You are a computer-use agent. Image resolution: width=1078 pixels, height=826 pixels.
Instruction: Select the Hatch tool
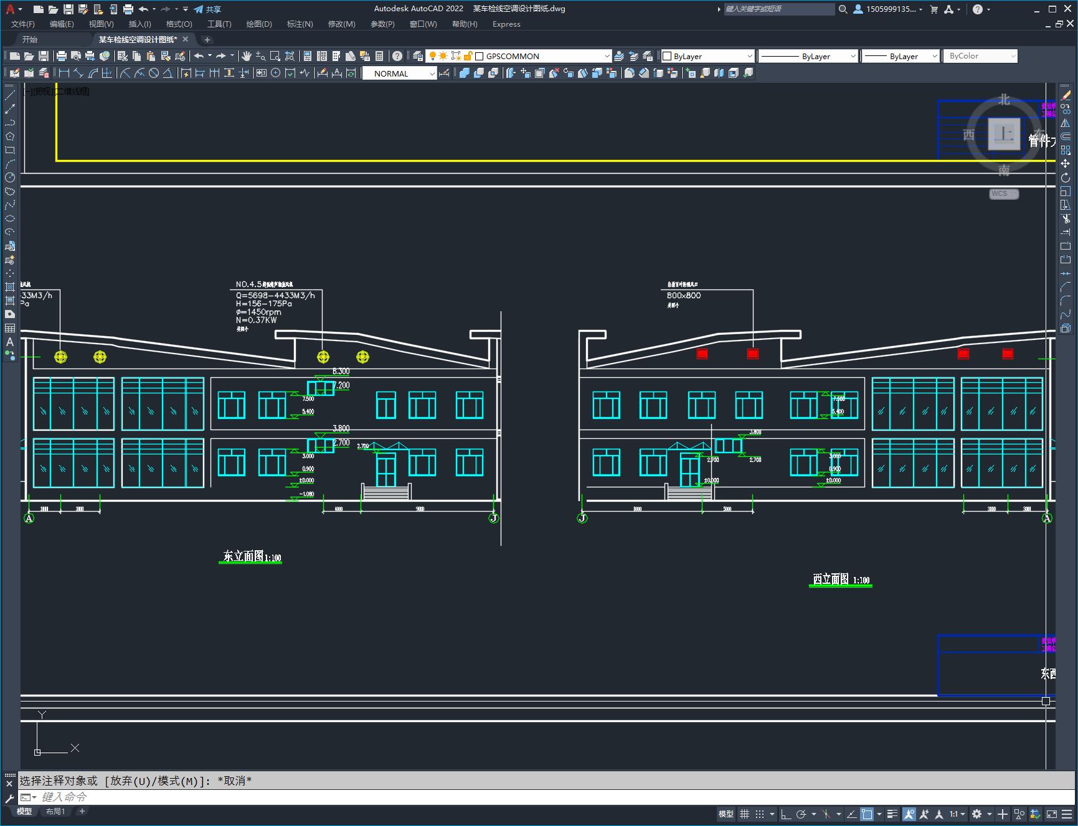coord(10,287)
